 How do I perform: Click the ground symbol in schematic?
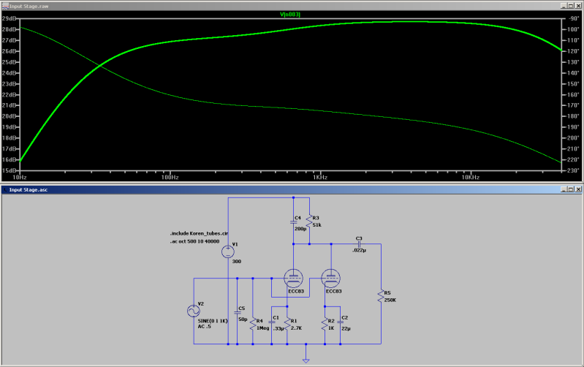[x=306, y=360]
